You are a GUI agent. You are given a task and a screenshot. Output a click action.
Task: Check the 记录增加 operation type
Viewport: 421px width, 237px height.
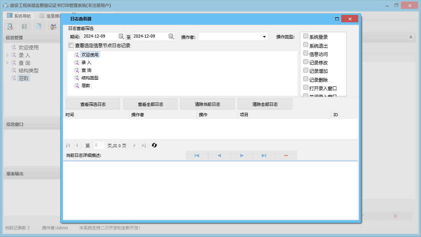(x=306, y=70)
